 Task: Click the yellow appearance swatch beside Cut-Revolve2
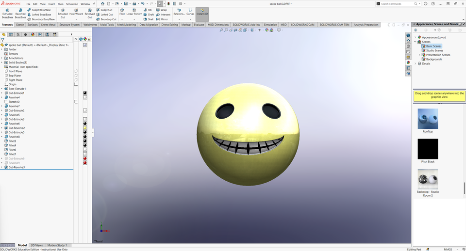[85, 128]
